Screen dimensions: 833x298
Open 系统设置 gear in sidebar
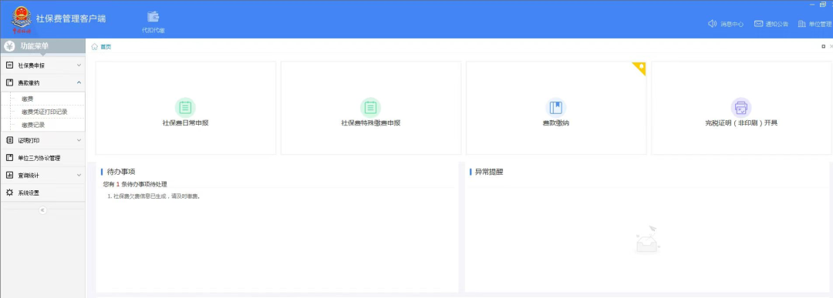tap(9, 193)
